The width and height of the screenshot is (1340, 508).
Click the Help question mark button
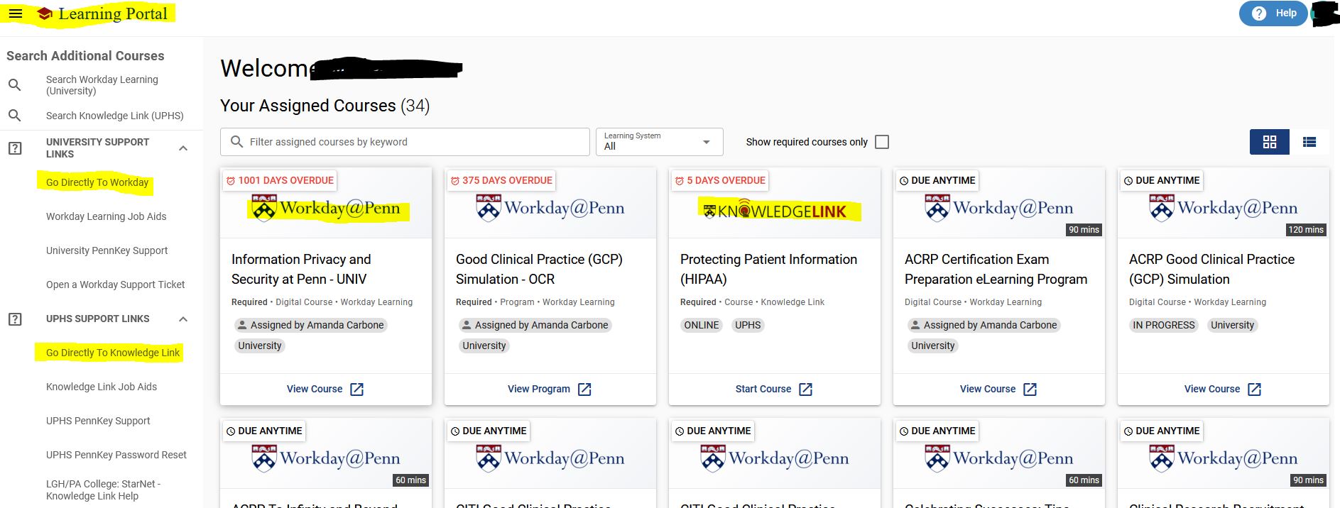tap(1274, 13)
